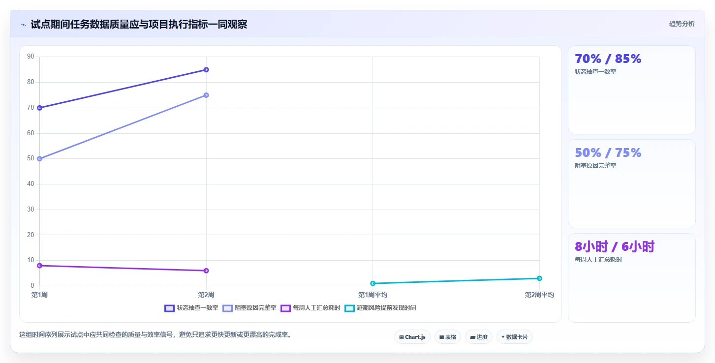This screenshot has height=363, width=715.
Task: Click the footnote text about 质量与效率信号
Action: (155, 335)
